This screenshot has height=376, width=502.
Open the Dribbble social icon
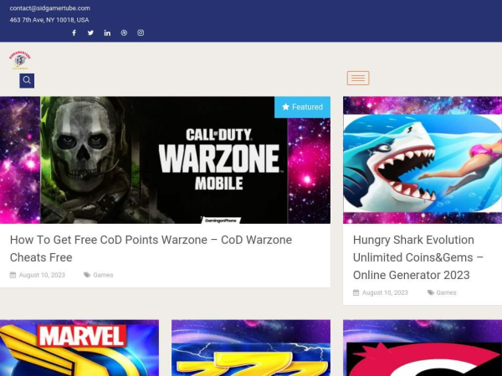tap(124, 33)
